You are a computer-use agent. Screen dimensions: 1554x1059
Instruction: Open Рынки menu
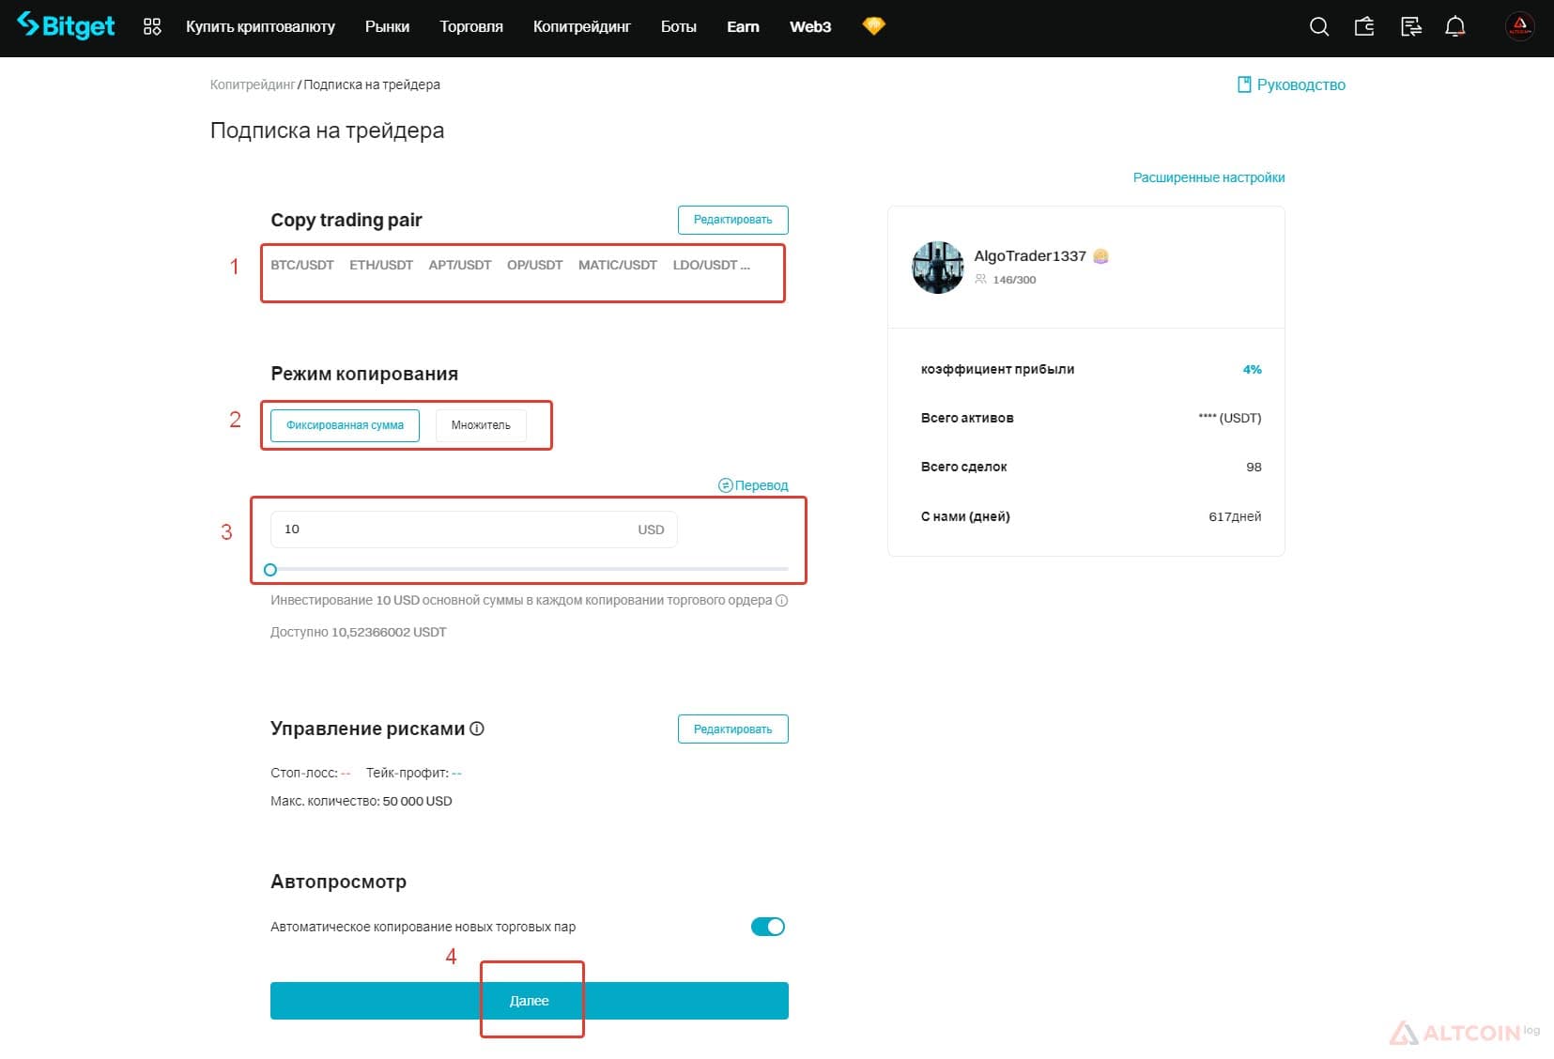click(x=387, y=26)
